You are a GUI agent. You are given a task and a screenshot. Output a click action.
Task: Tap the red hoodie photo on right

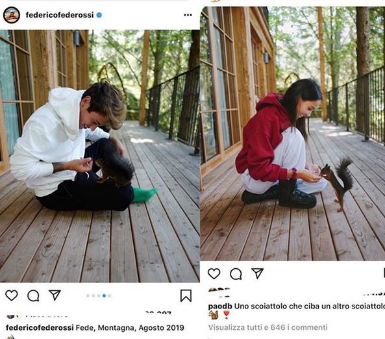tap(292, 133)
